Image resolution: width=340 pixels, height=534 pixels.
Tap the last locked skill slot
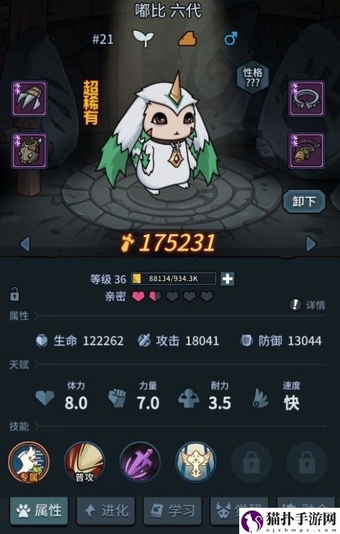[x=307, y=463]
